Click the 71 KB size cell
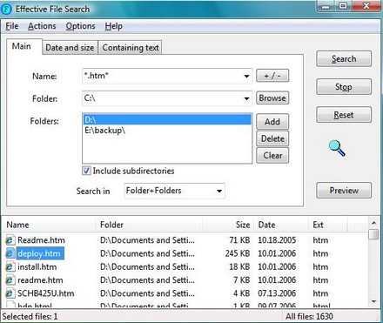The width and height of the screenshot is (383, 323). (239, 240)
